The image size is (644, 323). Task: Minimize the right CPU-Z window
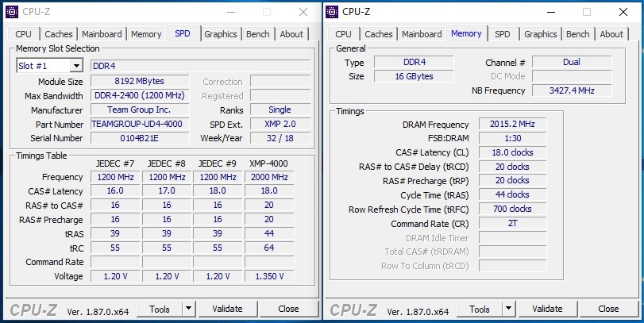pyautogui.click(x=550, y=13)
